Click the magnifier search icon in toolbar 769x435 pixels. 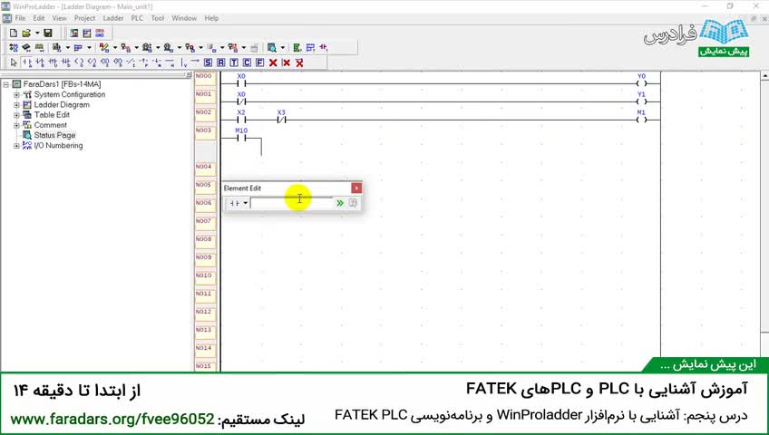tap(272, 47)
